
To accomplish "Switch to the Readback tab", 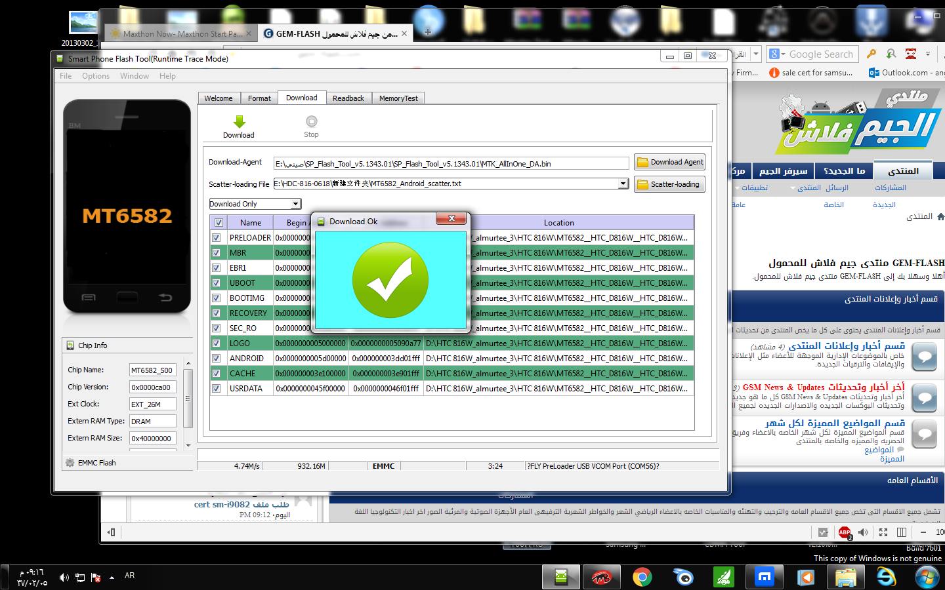I will coord(348,98).
